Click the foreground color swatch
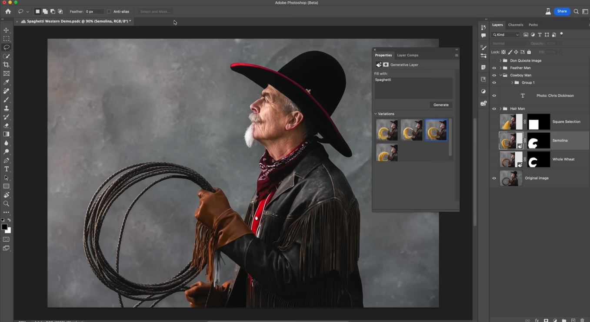 4,227
